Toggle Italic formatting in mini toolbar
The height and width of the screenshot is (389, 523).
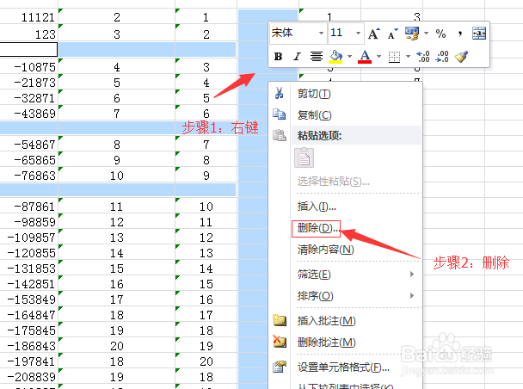[297, 57]
